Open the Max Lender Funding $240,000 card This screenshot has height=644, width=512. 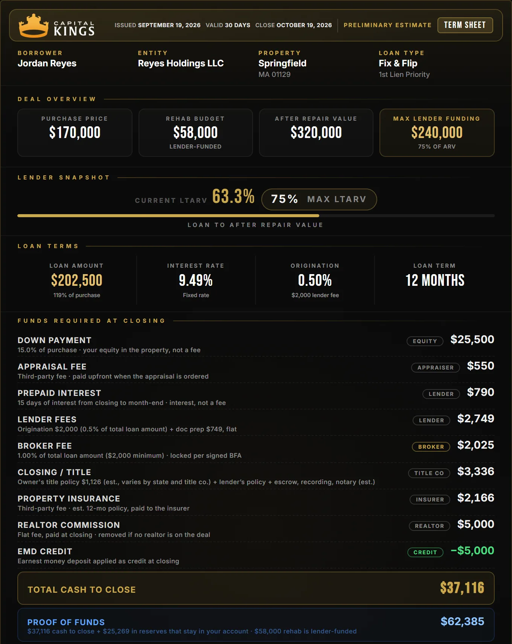point(437,133)
